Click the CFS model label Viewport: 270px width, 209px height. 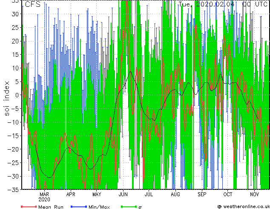coord(33,4)
